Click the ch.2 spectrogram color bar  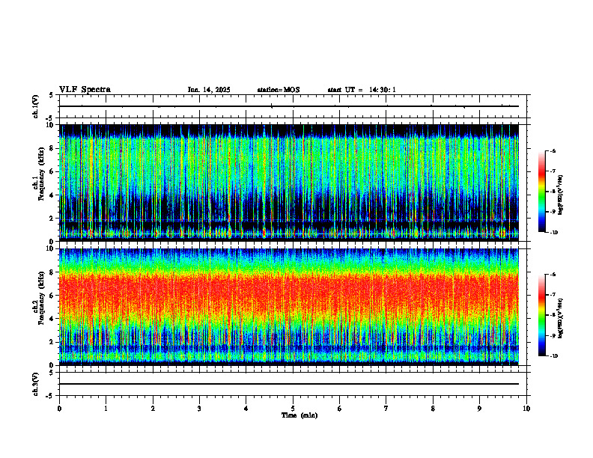click(x=542, y=315)
